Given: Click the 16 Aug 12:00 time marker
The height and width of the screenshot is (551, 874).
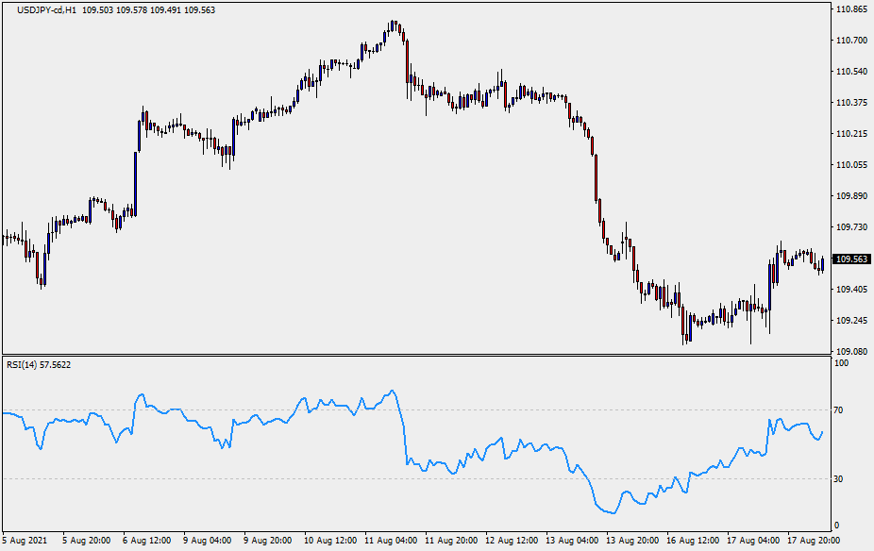Looking at the screenshot, I should coord(693,542).
